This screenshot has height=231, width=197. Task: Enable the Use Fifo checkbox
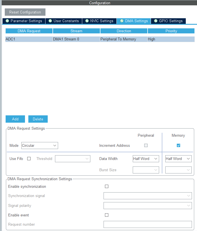(29, 159)
